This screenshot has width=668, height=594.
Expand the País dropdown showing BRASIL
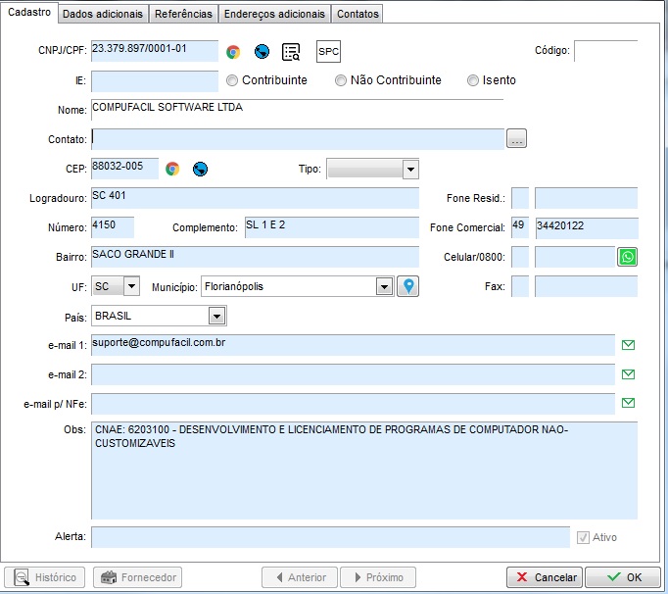216,317
